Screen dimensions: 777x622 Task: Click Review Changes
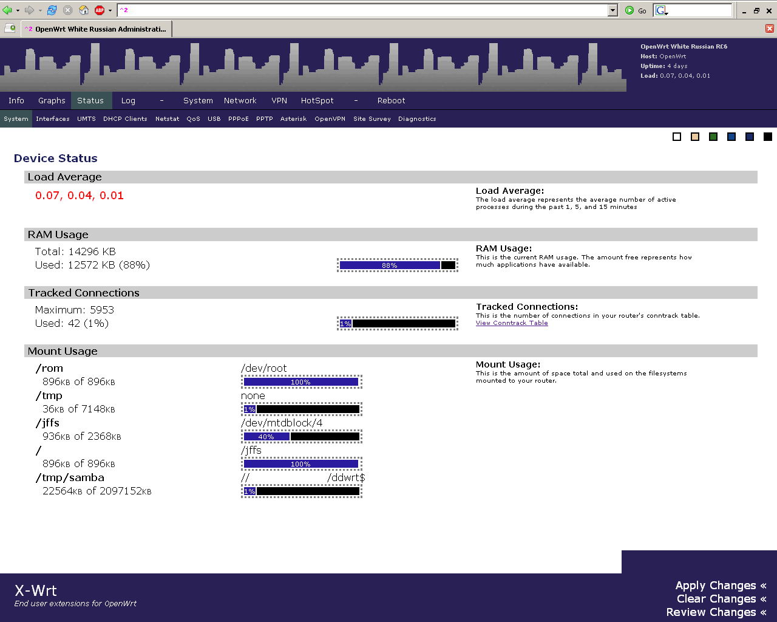[716, 612]
